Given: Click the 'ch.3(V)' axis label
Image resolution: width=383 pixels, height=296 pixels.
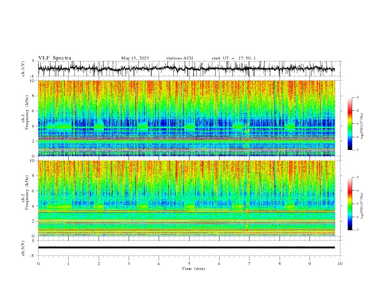Looking at the screenshot, I should point(23,248).
